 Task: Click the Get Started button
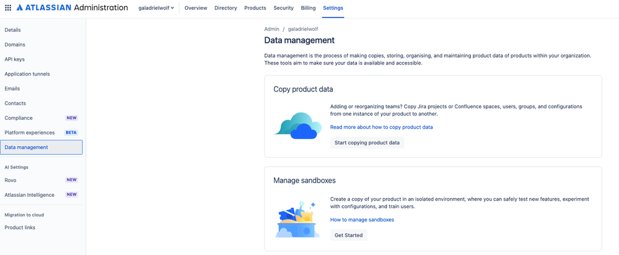pos(349,235)
